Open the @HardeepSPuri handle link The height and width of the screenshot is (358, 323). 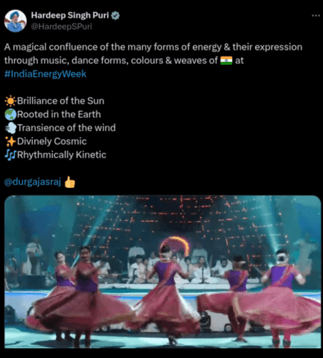pos(61,27)
